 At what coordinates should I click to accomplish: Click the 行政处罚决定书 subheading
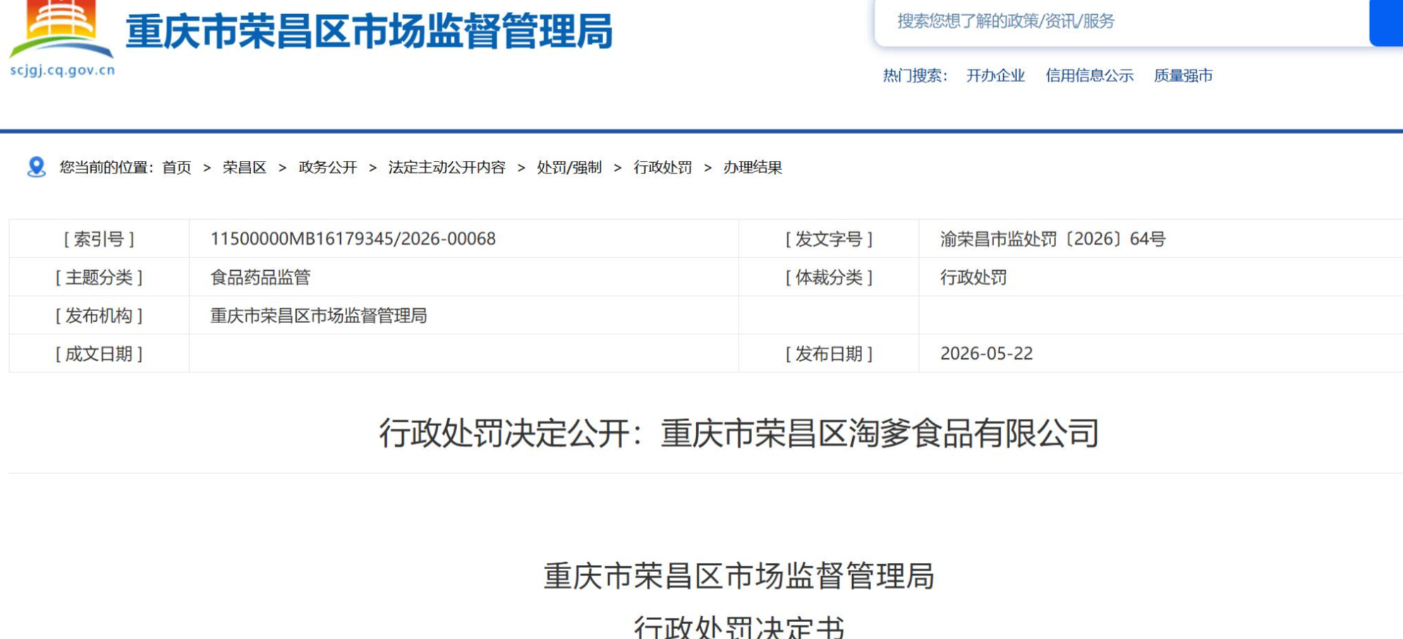click(739, 626)
